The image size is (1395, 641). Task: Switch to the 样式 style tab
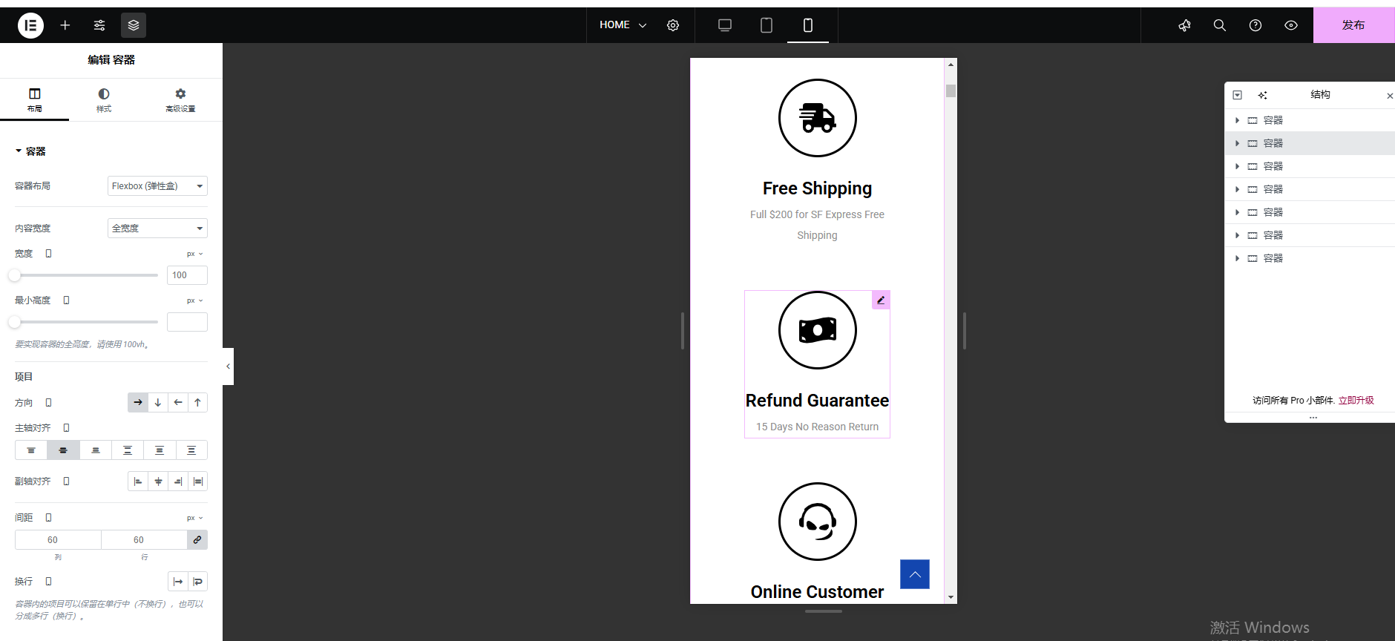coord(104,100)
